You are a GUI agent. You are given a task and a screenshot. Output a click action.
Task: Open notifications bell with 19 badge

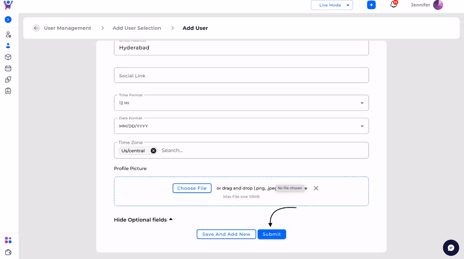pos(394,4)
